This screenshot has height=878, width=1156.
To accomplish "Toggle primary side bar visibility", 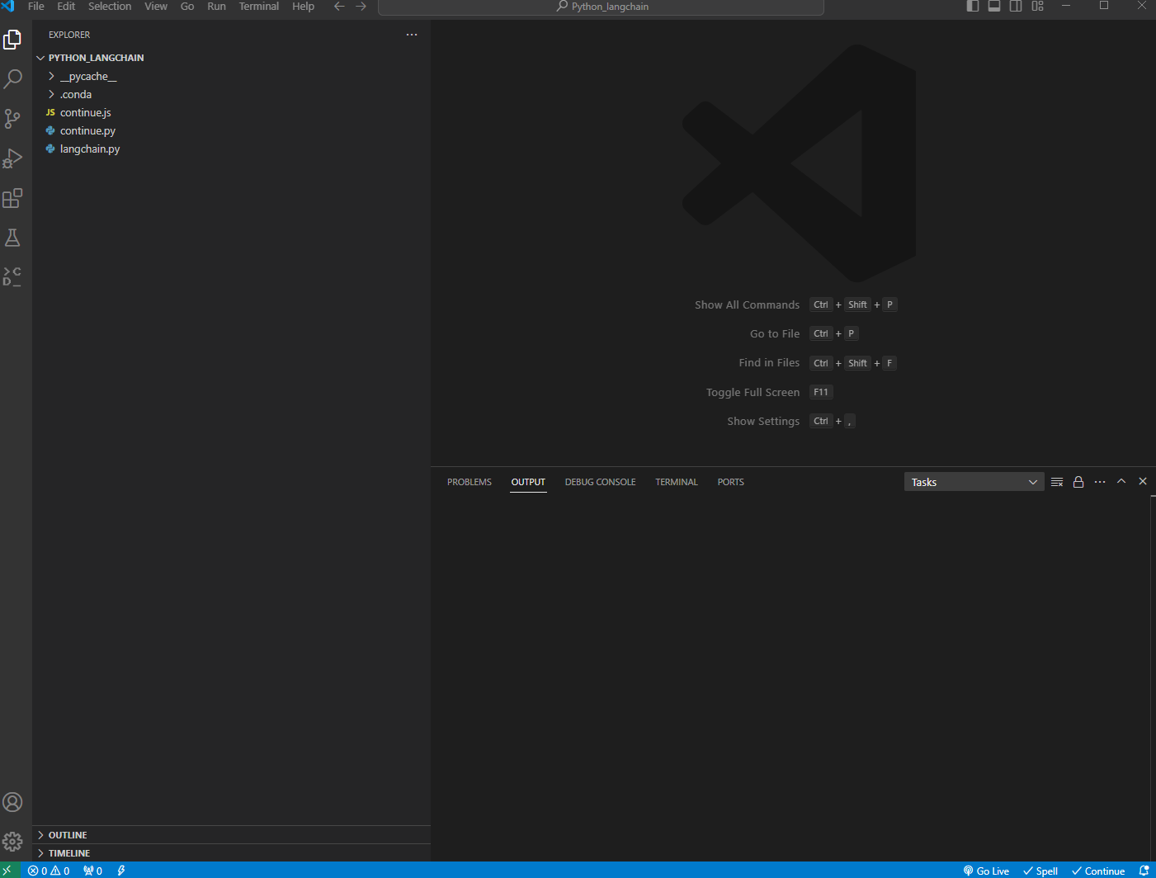I will [x=973, y=6].
